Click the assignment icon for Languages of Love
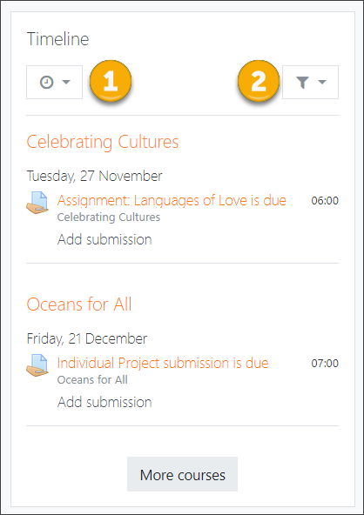The height and width of the screenshot is (515, 364). point(37,203)
